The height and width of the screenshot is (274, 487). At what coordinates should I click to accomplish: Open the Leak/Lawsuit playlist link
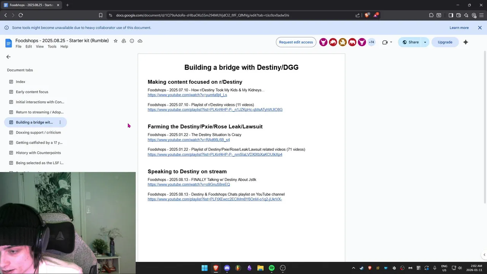(x=215, y=155)
